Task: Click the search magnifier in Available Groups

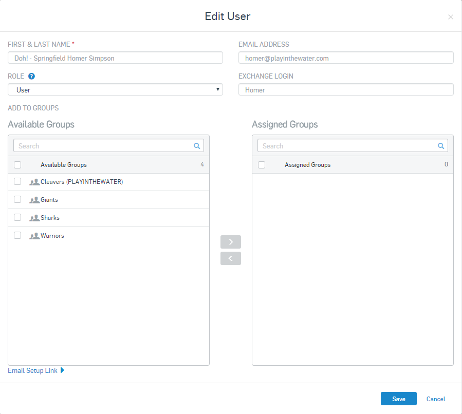Action: [x=197, y=145]
